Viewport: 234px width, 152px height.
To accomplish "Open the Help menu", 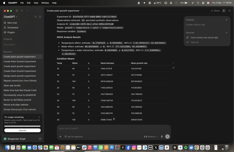I will point(54,3).
